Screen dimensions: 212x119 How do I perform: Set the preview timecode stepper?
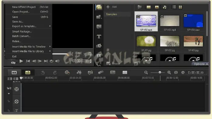[91, 61]
